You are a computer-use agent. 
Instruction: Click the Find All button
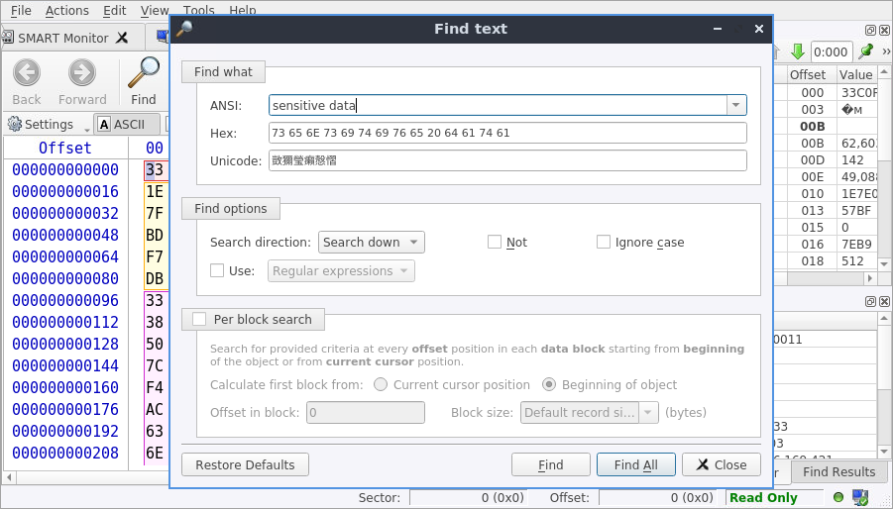click(636, 464)
